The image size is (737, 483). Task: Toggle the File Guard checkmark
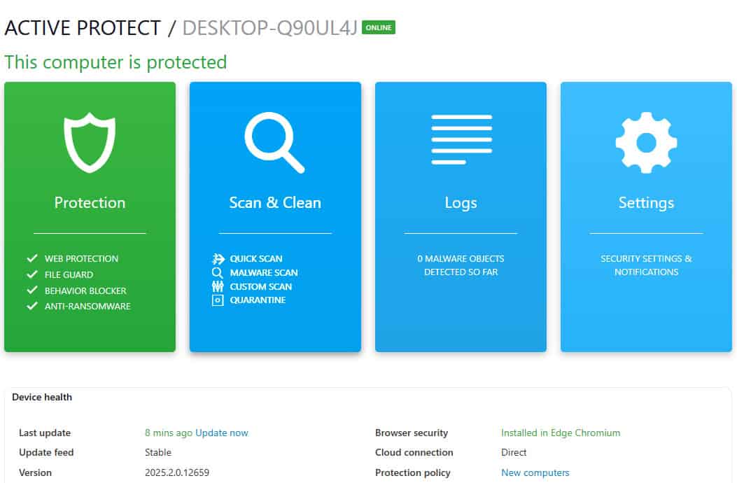32,274
